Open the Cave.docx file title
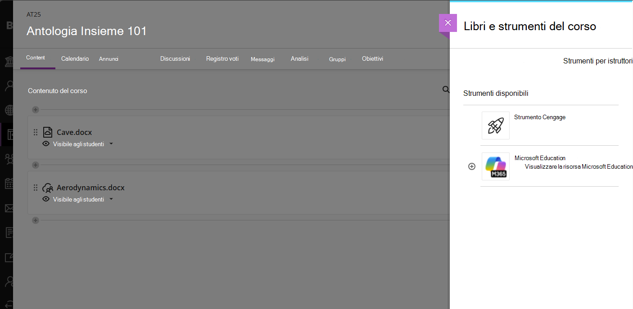Image resolution: width=633 pixels, height=309 pixels. point(74,132)
